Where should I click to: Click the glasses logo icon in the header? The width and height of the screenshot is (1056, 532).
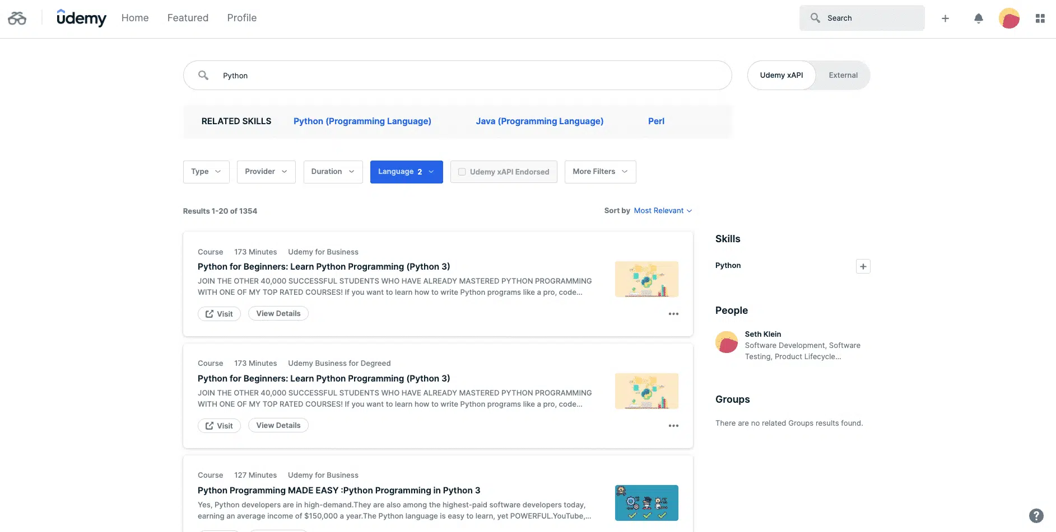pyautogui.click(x=17, y=18)
